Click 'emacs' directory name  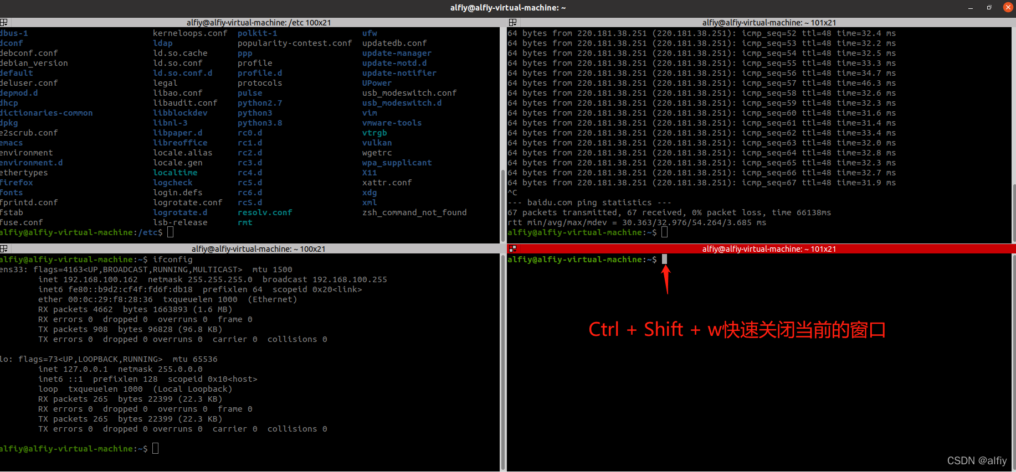12,143
